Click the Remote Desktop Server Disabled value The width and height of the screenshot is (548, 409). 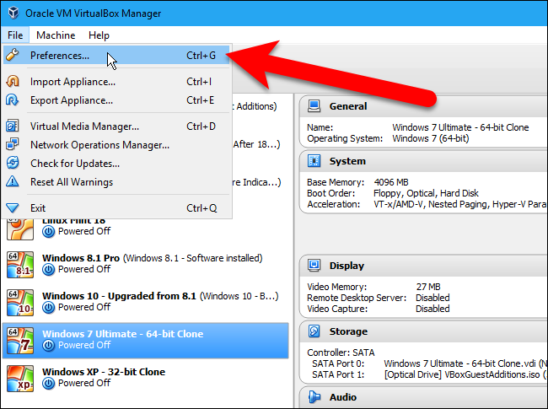click(432, 298)
